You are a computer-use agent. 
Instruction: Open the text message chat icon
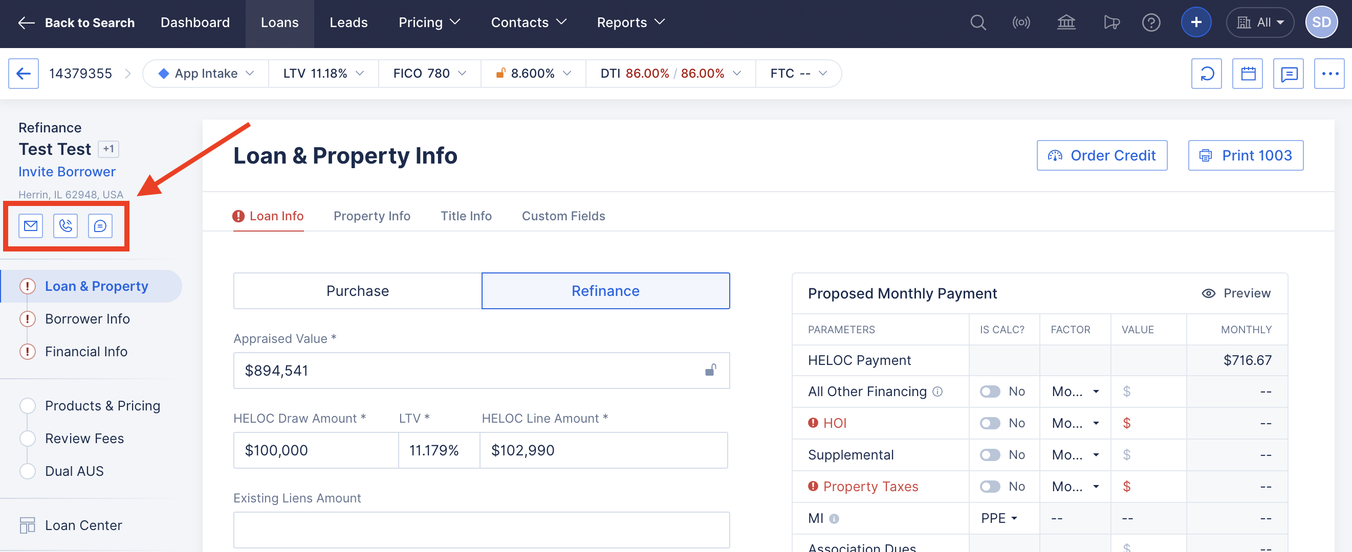100,226
